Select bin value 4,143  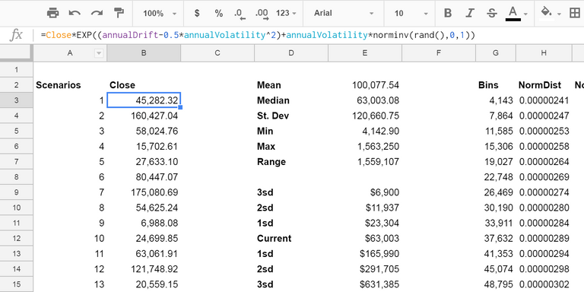[x=496, y=100]
